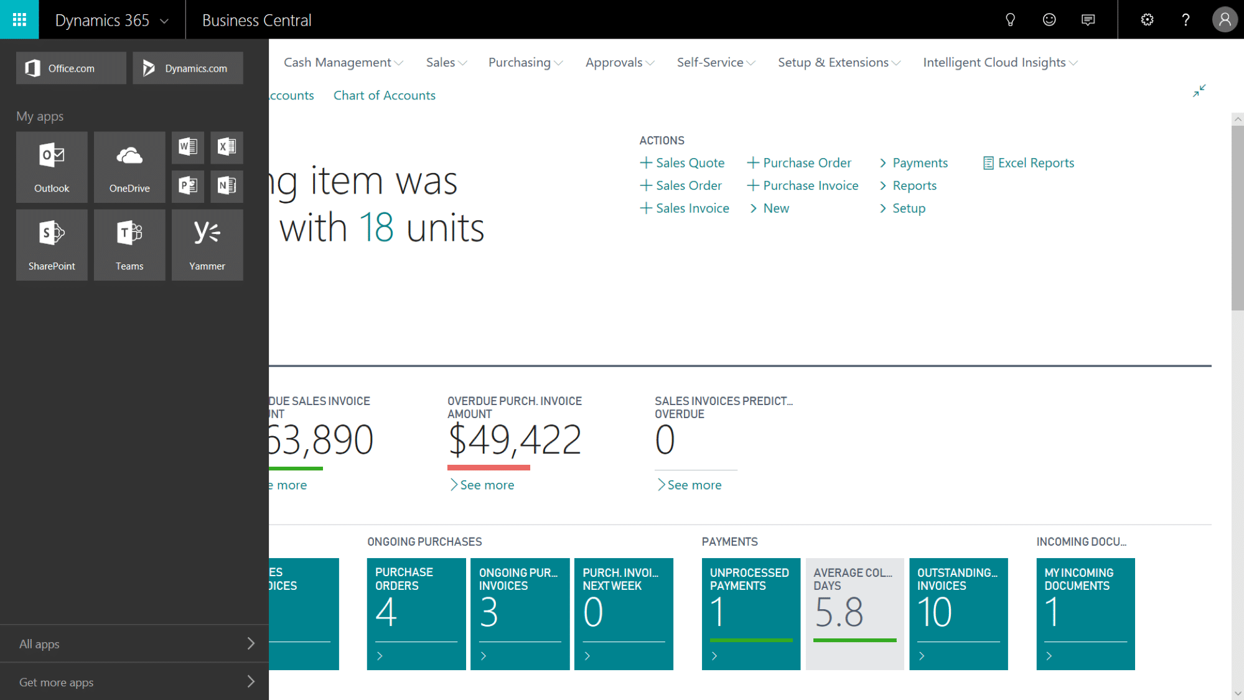Select Get more apps
The width and height of the screenshot is (1244, 700).
point(56,682)
